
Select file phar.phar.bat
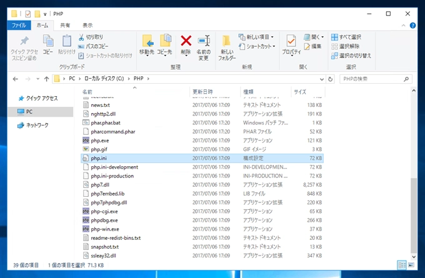coord(202,122)
